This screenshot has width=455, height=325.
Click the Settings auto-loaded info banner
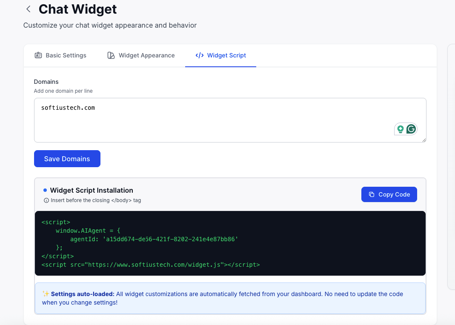tap(230, 298)
